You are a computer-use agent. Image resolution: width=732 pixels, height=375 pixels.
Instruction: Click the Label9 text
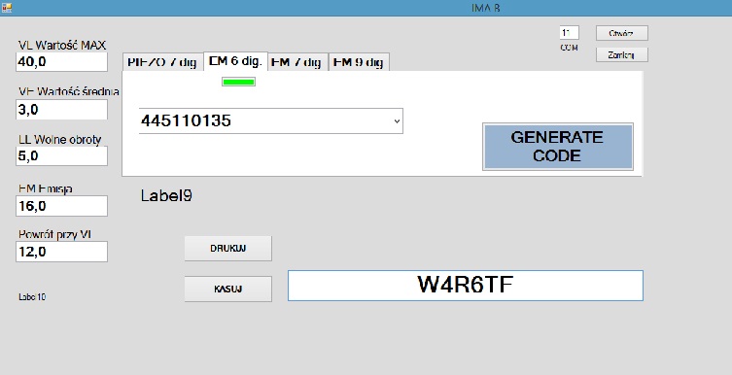pyautogui.click(x=166, y=195)
